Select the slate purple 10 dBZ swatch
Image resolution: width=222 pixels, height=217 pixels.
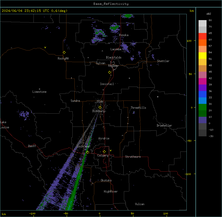point(202,120)
